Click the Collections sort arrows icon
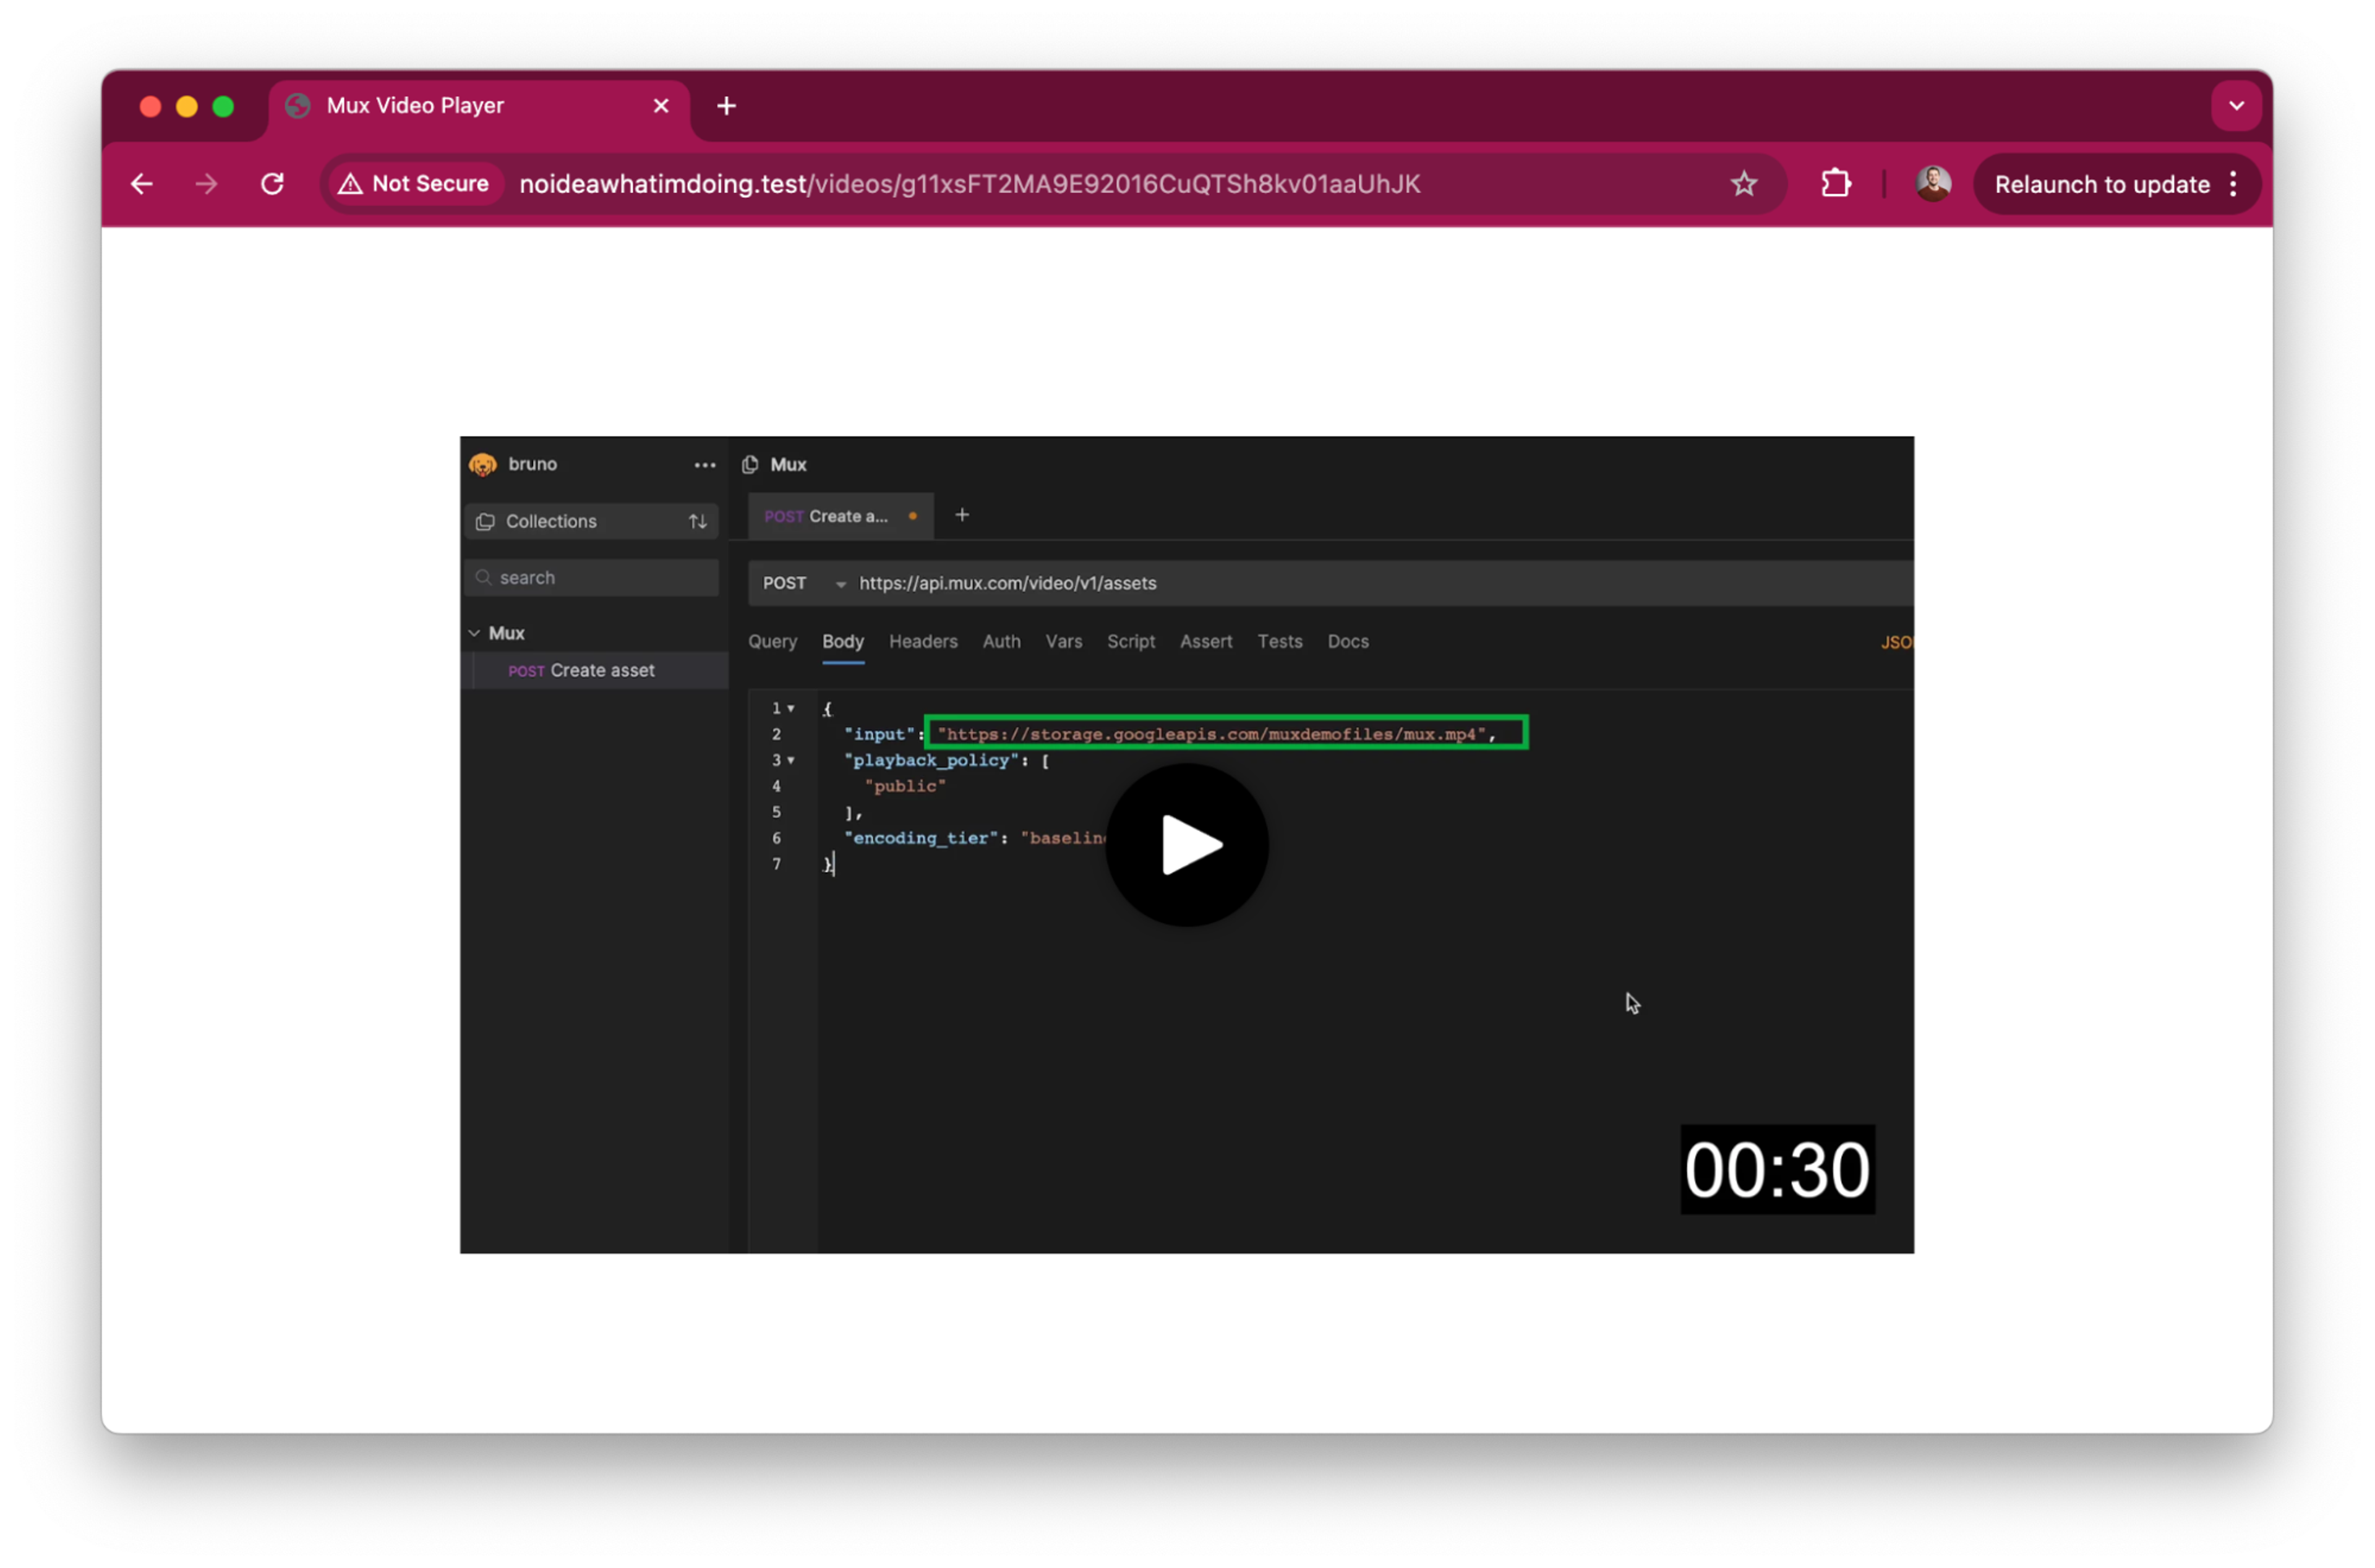 click(697, 522)
